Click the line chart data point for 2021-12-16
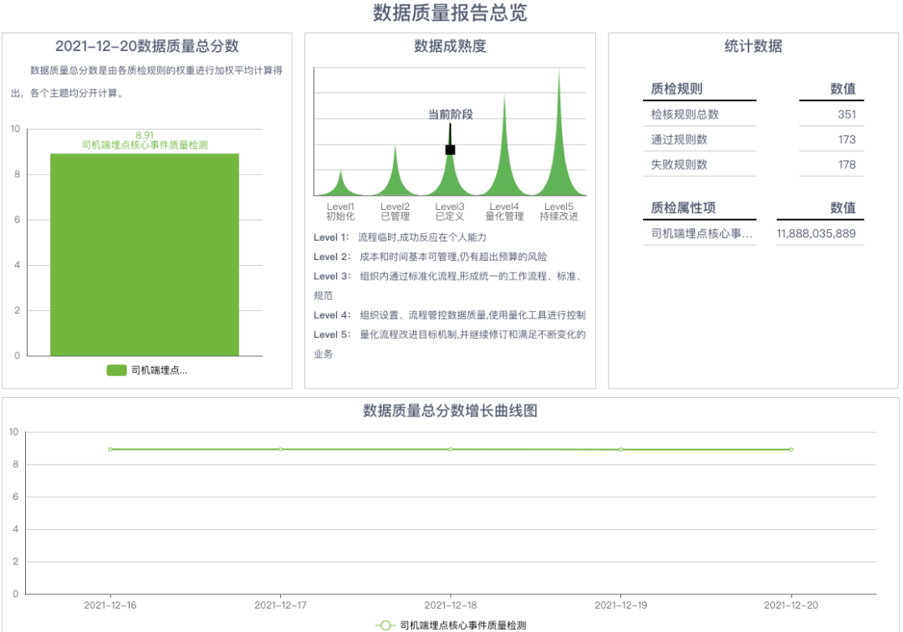This screenshot has width=903, height=632. click(x=110, y=449)
